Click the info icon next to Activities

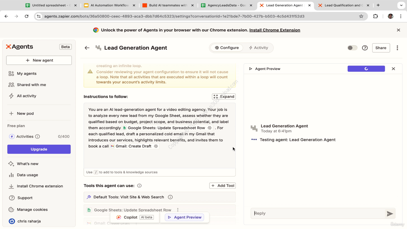click(38, 136)
